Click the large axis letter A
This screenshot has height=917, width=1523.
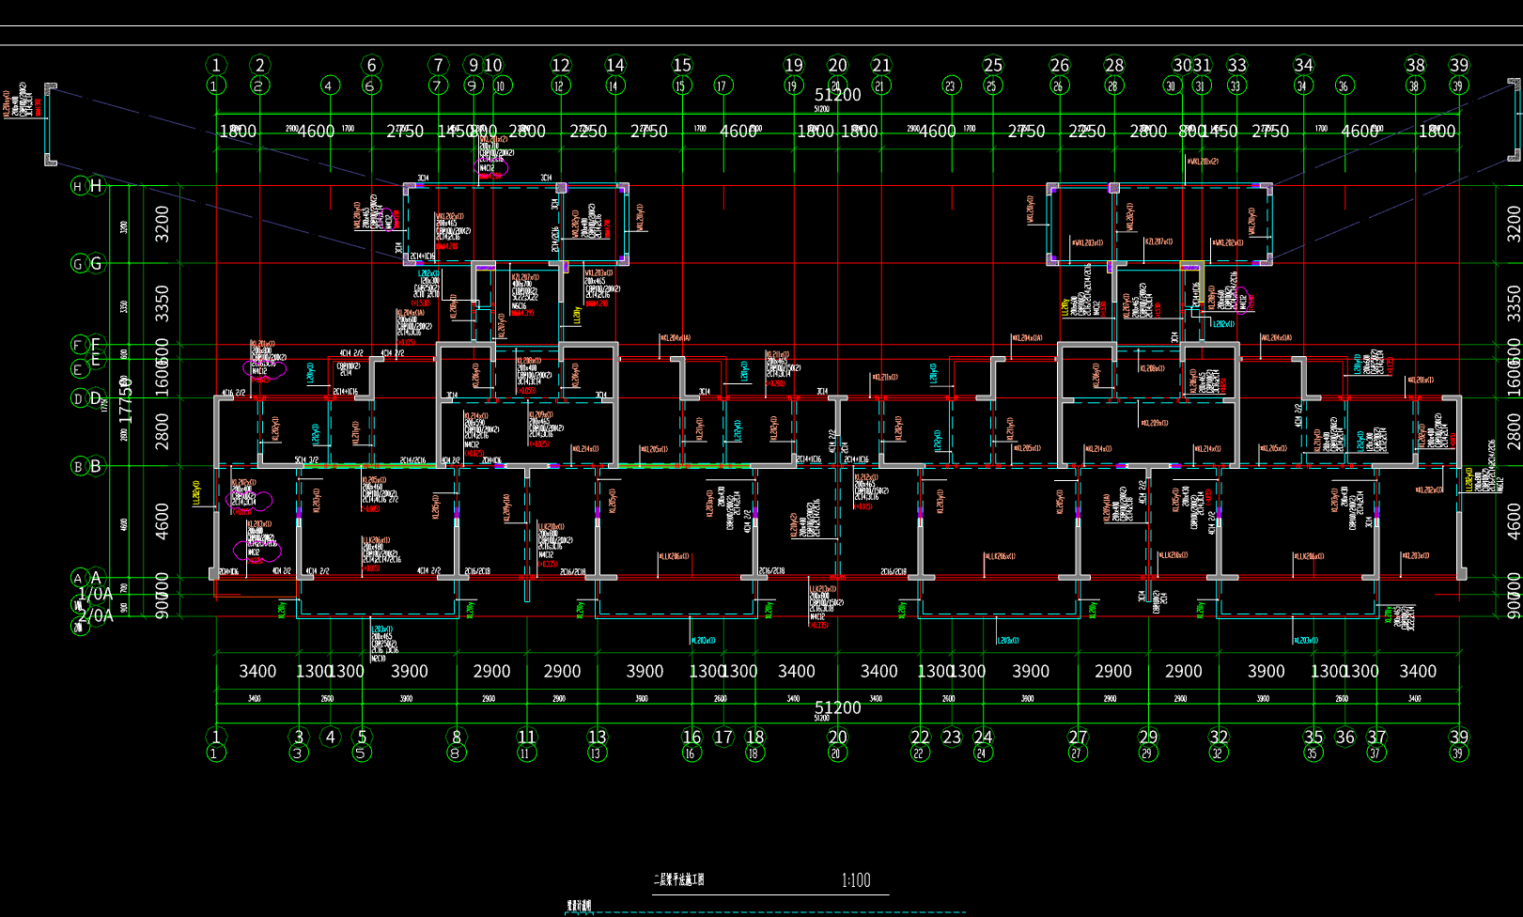point(96,578)
